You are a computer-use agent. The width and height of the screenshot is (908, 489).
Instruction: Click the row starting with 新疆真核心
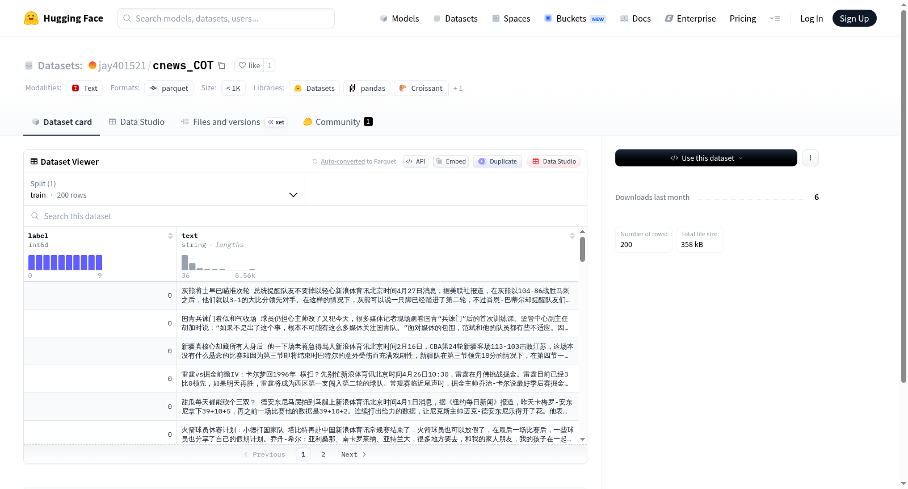[x=301, y=351]
